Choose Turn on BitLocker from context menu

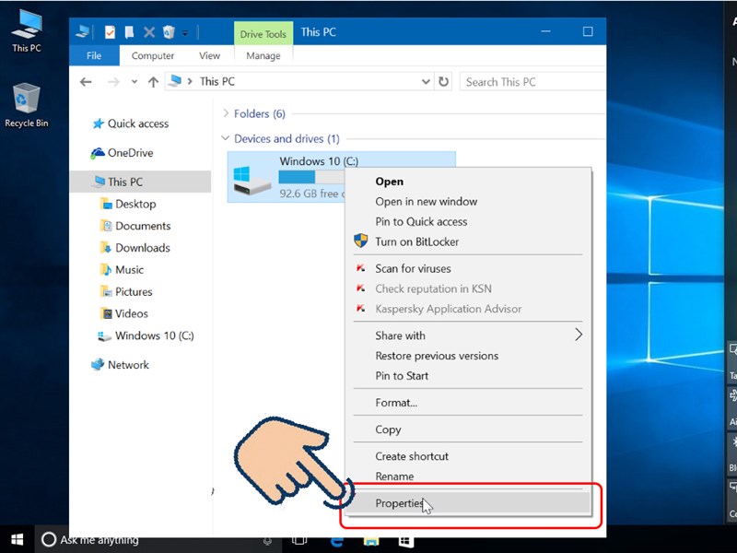416,241
